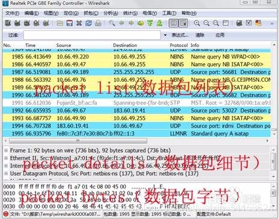Start a new live capture icon
This screenshot has width=279, height=219.
[x=27, y=23]
